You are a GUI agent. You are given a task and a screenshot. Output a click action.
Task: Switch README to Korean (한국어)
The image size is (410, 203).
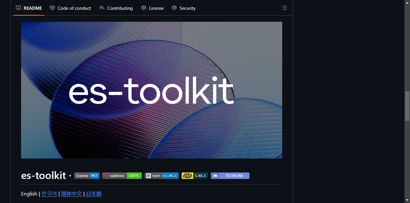[x=49, y=194]
